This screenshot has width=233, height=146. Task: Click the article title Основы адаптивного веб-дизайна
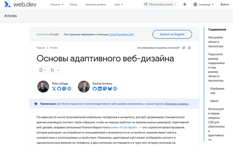pyautogui.click(x=105, y=58)
